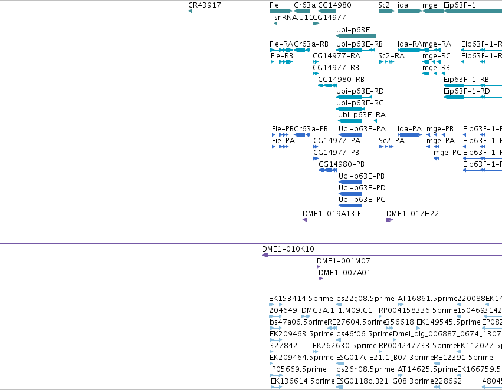Screen dimensions: 502x390
Task: Select protein Ubi-p63E-PB
Action: [362, 176]
